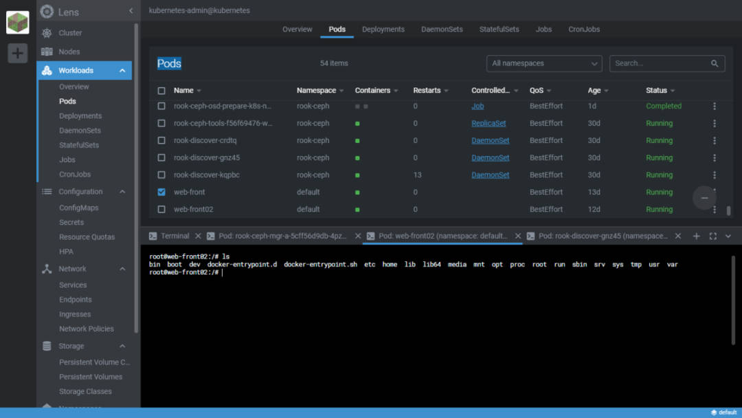Collapse the Configuration section chevron
This screenshot has height=418, width=742.
[122, 192]
